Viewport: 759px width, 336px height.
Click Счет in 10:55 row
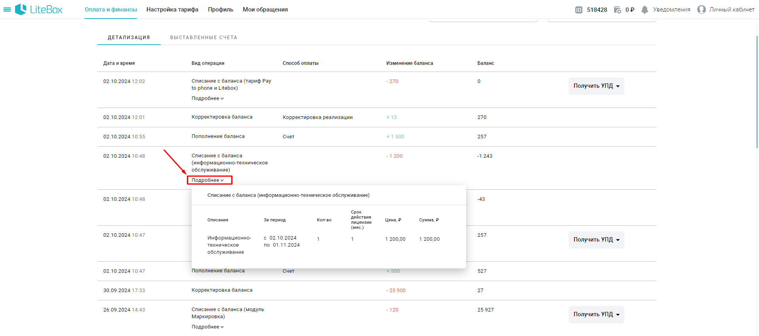(289, 137)
